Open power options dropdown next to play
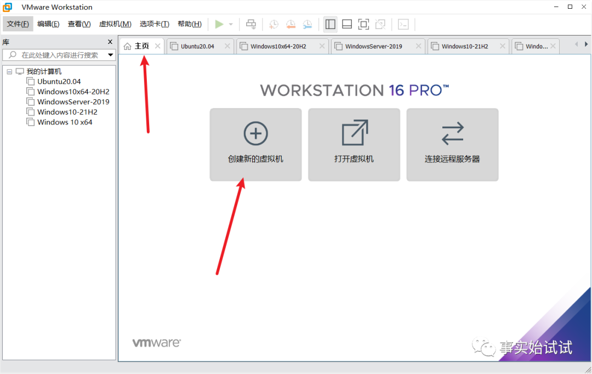 tap(231, 24)
